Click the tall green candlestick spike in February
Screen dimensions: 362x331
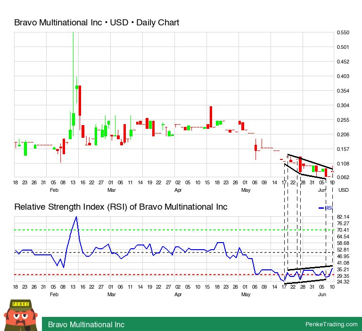click(x=74, y=84)
